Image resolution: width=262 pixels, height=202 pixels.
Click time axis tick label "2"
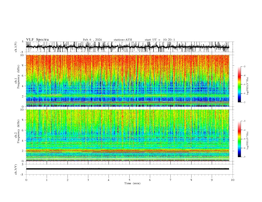[67, 180]
